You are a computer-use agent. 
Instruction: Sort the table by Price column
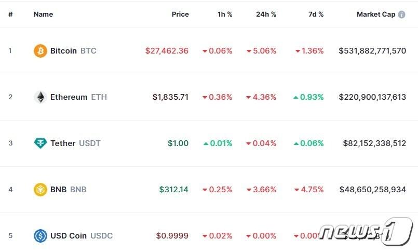coord(180,15)
